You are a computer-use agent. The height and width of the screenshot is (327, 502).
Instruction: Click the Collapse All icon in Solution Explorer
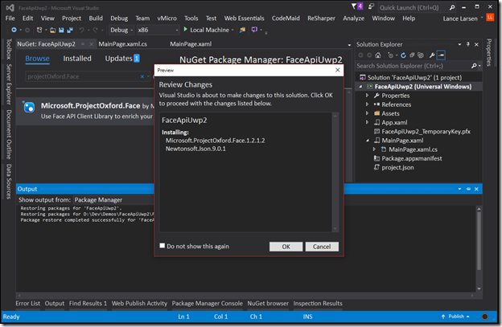412,55
